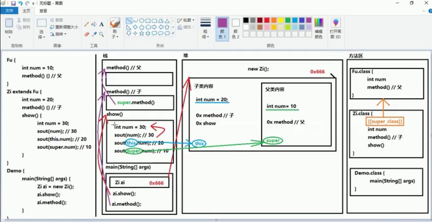Screen dimensions: 432x222
Task: Open the File (文件) menu
Action: click(x=9, y=11)
